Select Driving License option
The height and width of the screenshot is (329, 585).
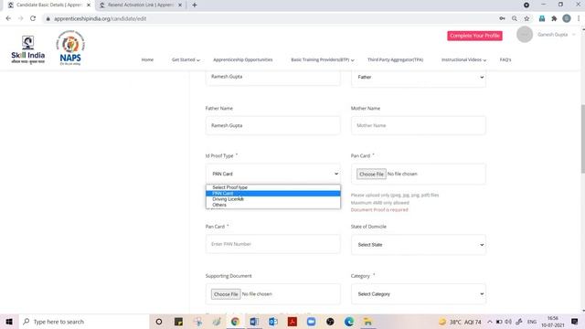(x=272, y=199)
